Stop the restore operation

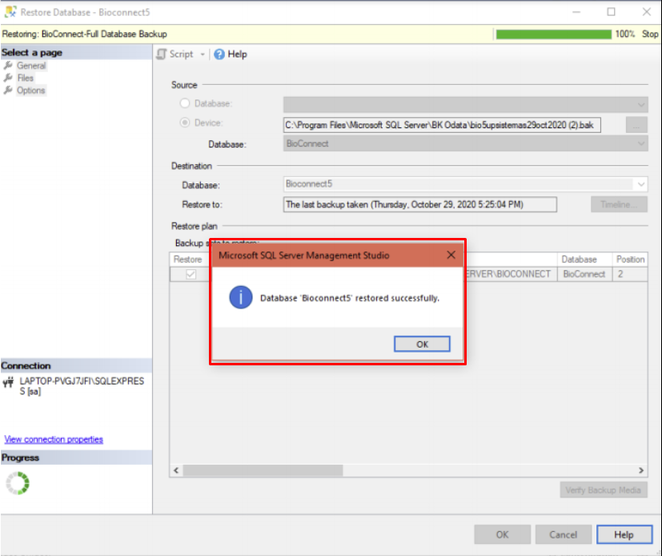(650, 34)
